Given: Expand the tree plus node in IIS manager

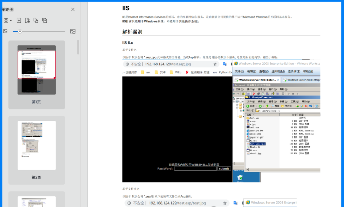Looking at the screenshot, I should point(237,105).
